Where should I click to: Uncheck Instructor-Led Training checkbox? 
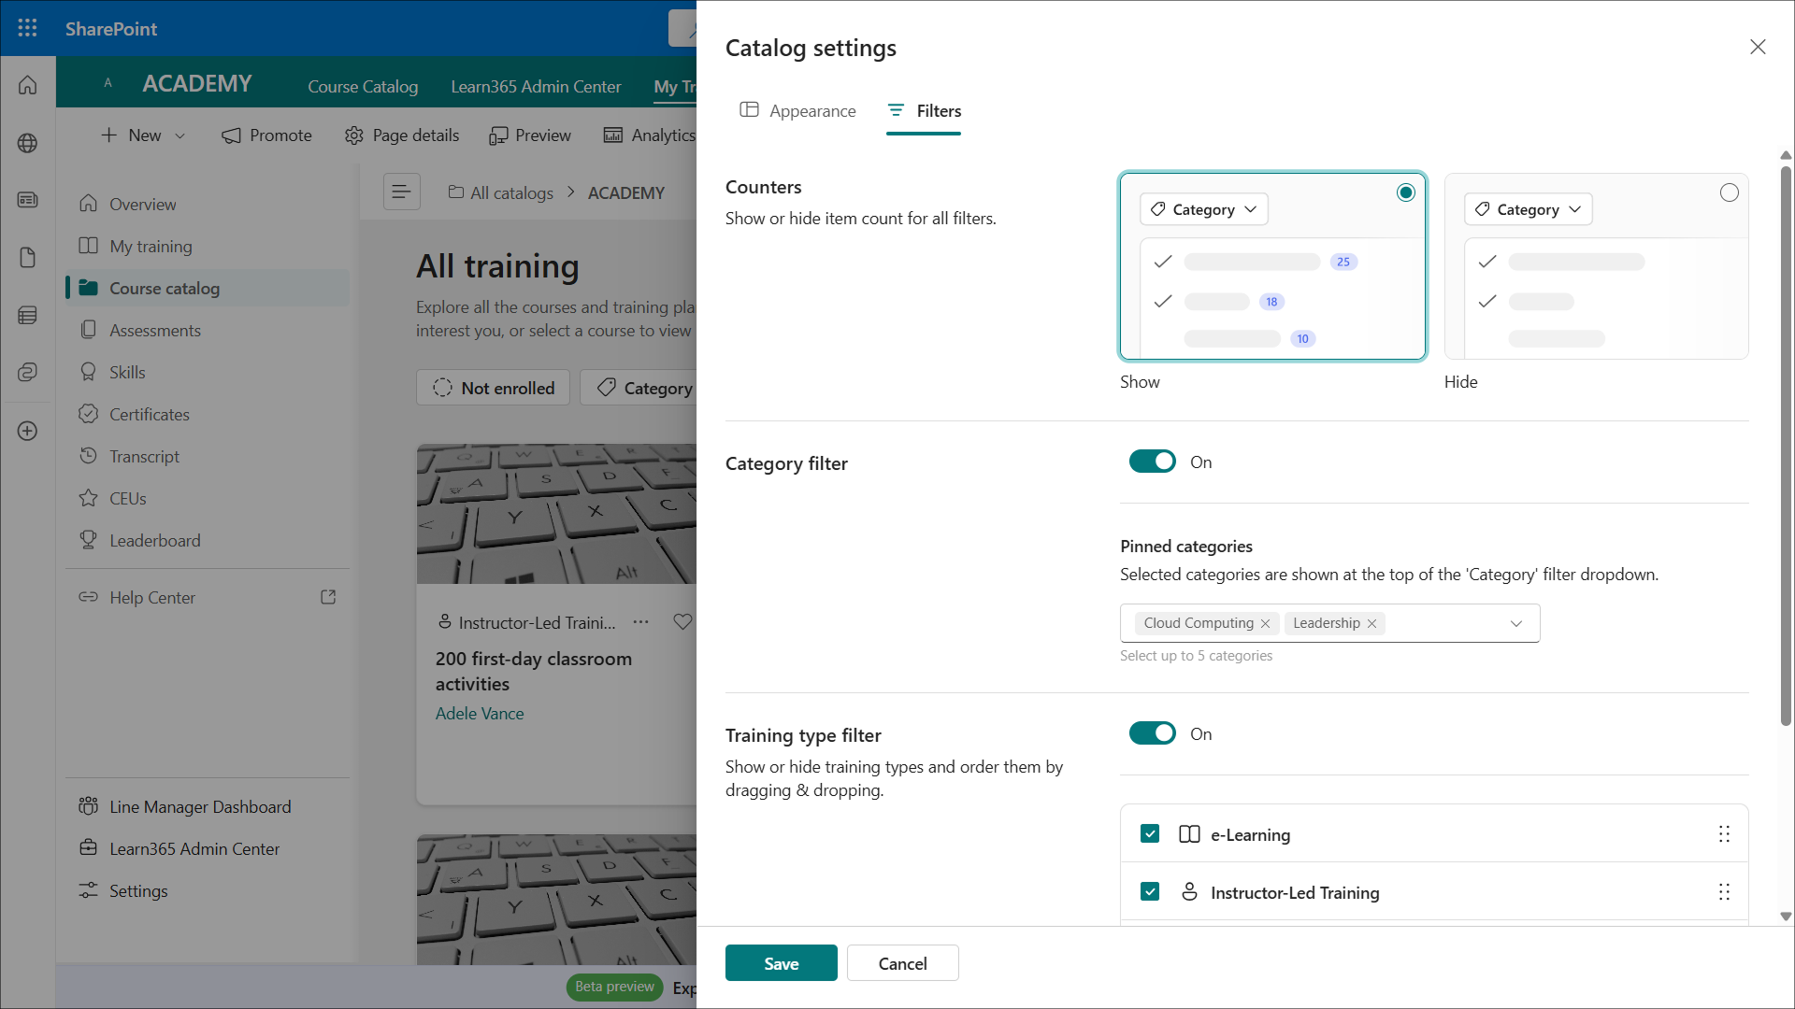click(x=1150, y=891)
